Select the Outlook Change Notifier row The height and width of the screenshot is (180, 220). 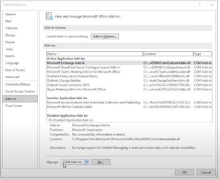pos(129,81)
